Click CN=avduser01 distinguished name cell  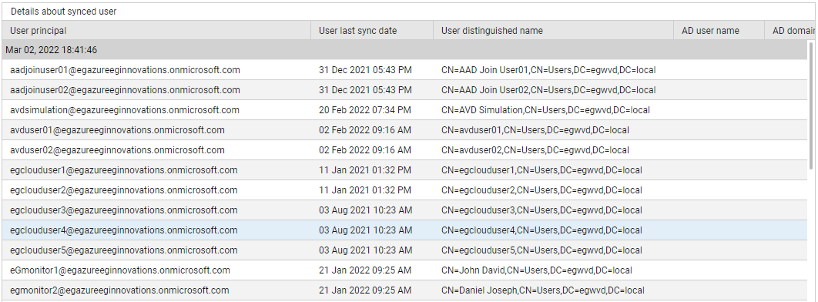(x=535, y=130)
